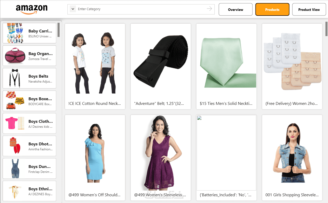Click the category list scrollbar thumb
Viewport: 328px width, 203px height.
(59, 30)
